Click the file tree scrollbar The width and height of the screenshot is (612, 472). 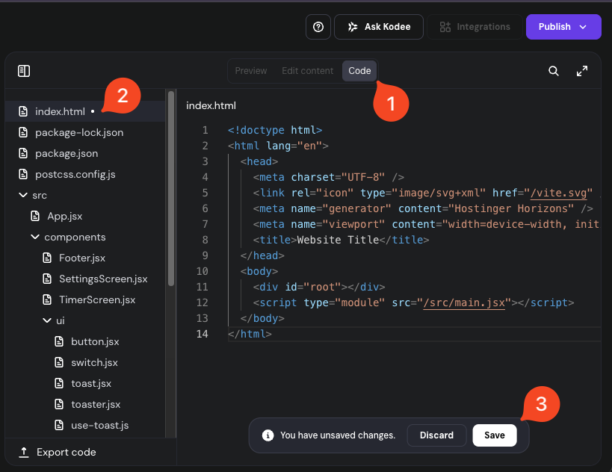click(x=171, y=189)
